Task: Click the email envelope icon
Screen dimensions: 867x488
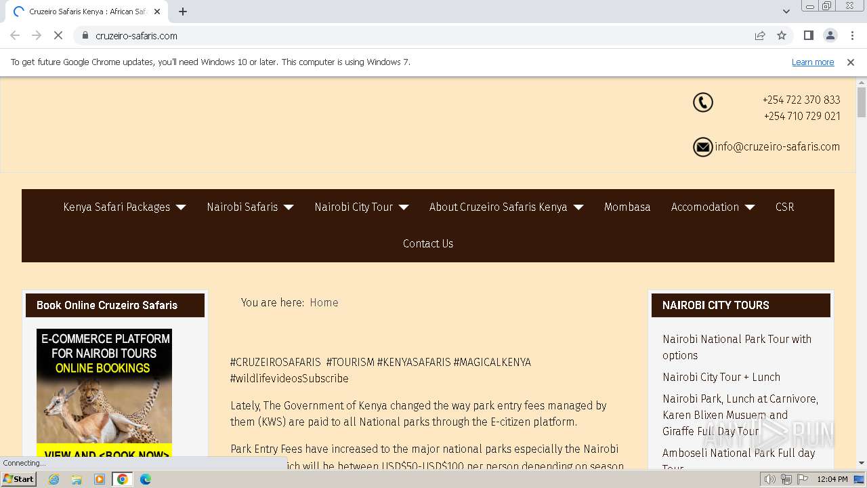Action: click(703, 146)
